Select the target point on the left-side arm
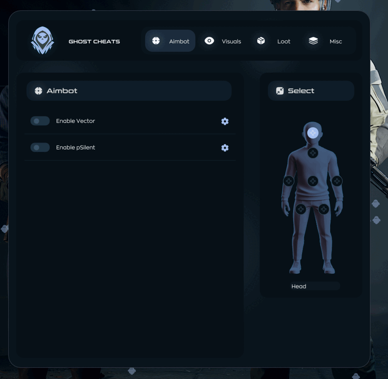The height and width of the screenshot is (379, 388). coord(289,181)
